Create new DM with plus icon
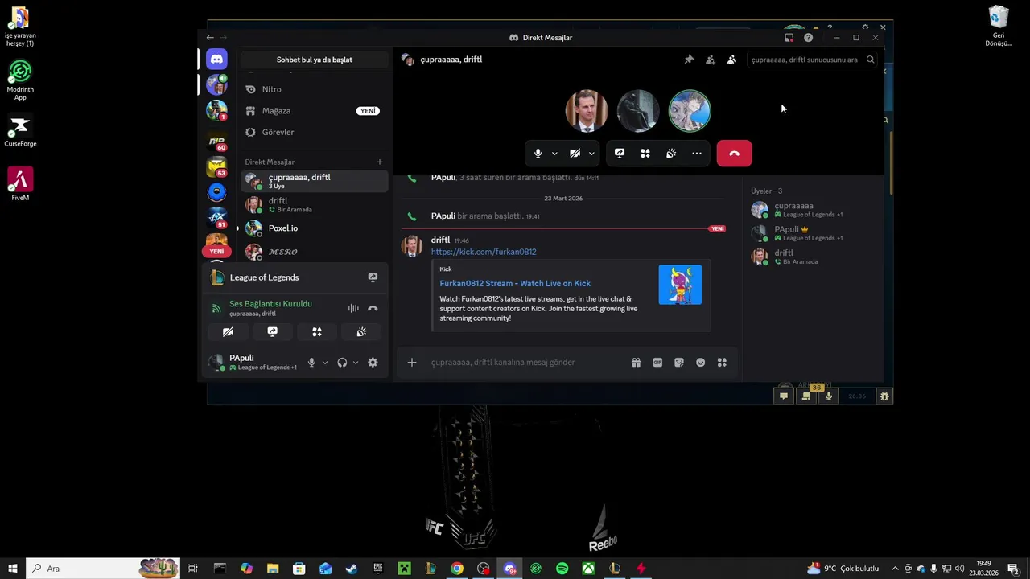 (380, 162)
